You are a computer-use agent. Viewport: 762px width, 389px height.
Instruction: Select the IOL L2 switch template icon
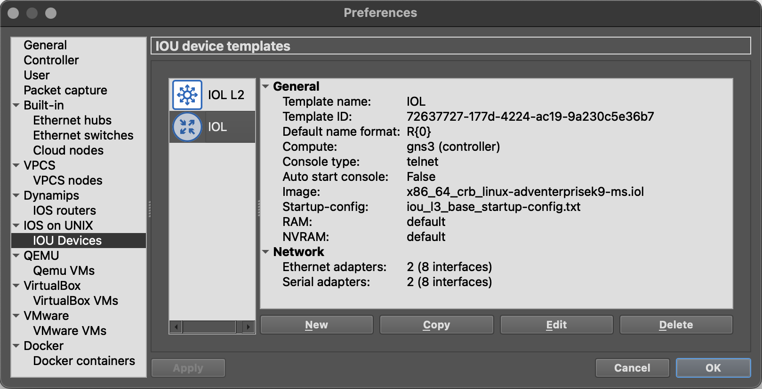tap(187, 95)
